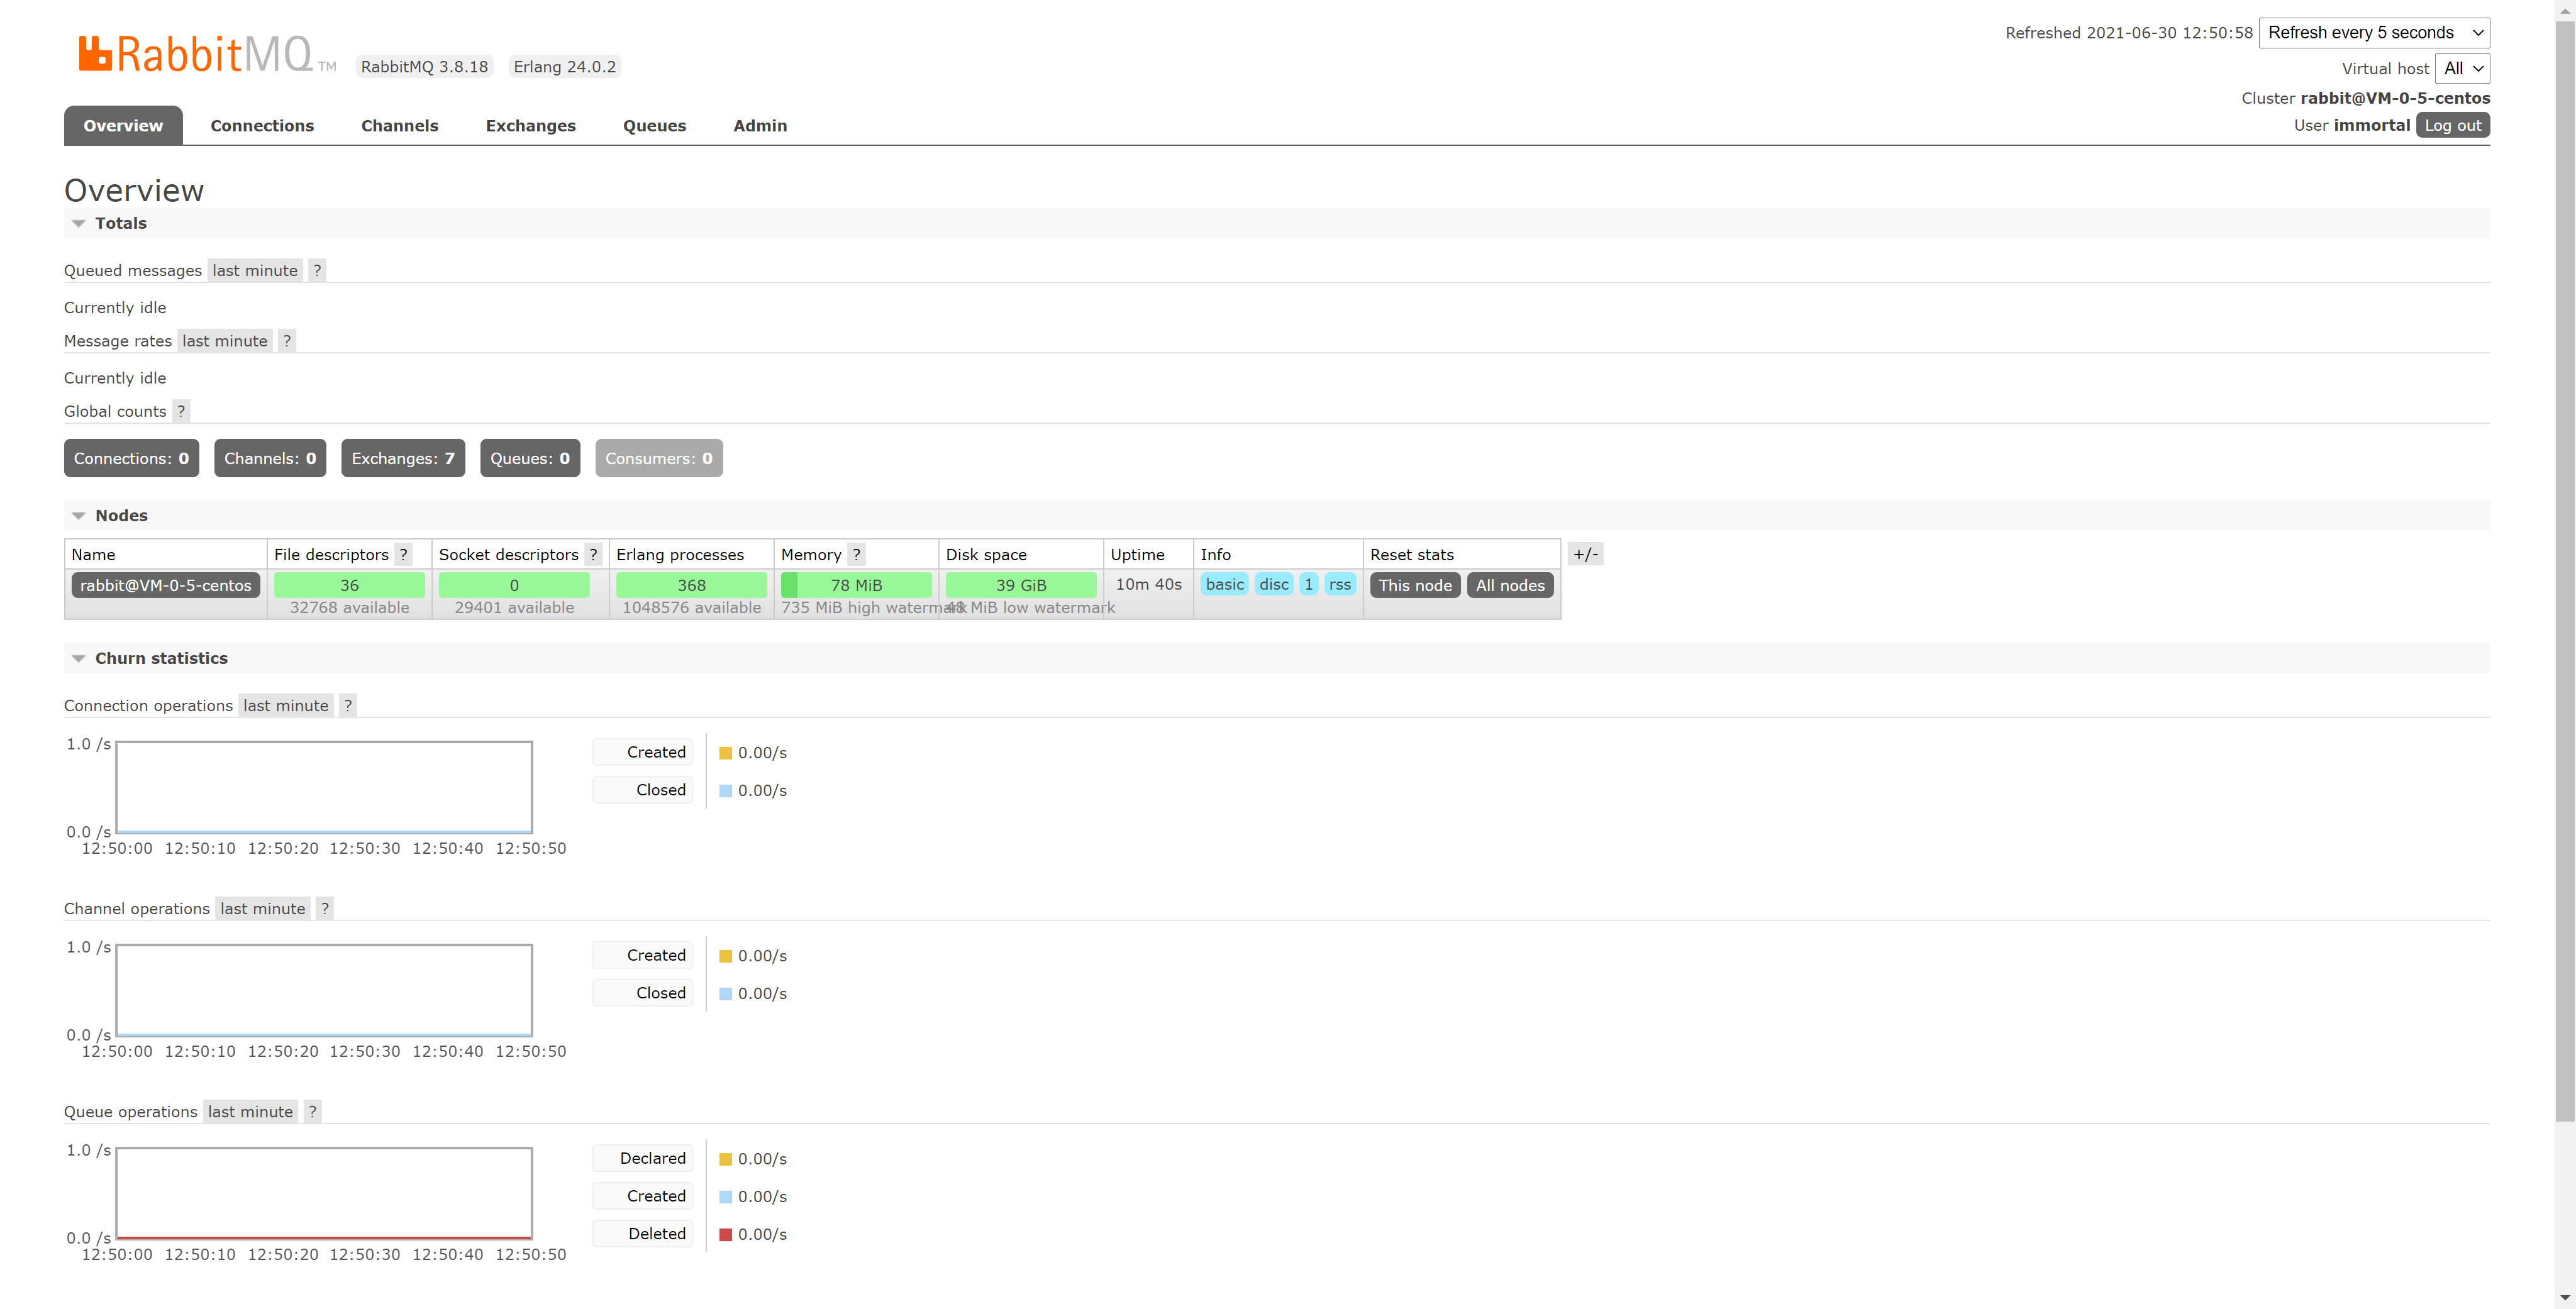The width and height of the screenshot is (2576, 1309).
Task: Change Queue operations last minute range
Action: click(x=250, y=1111)
